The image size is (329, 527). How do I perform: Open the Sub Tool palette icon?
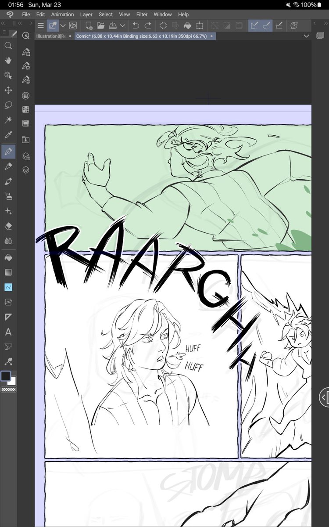pos(25,52)
